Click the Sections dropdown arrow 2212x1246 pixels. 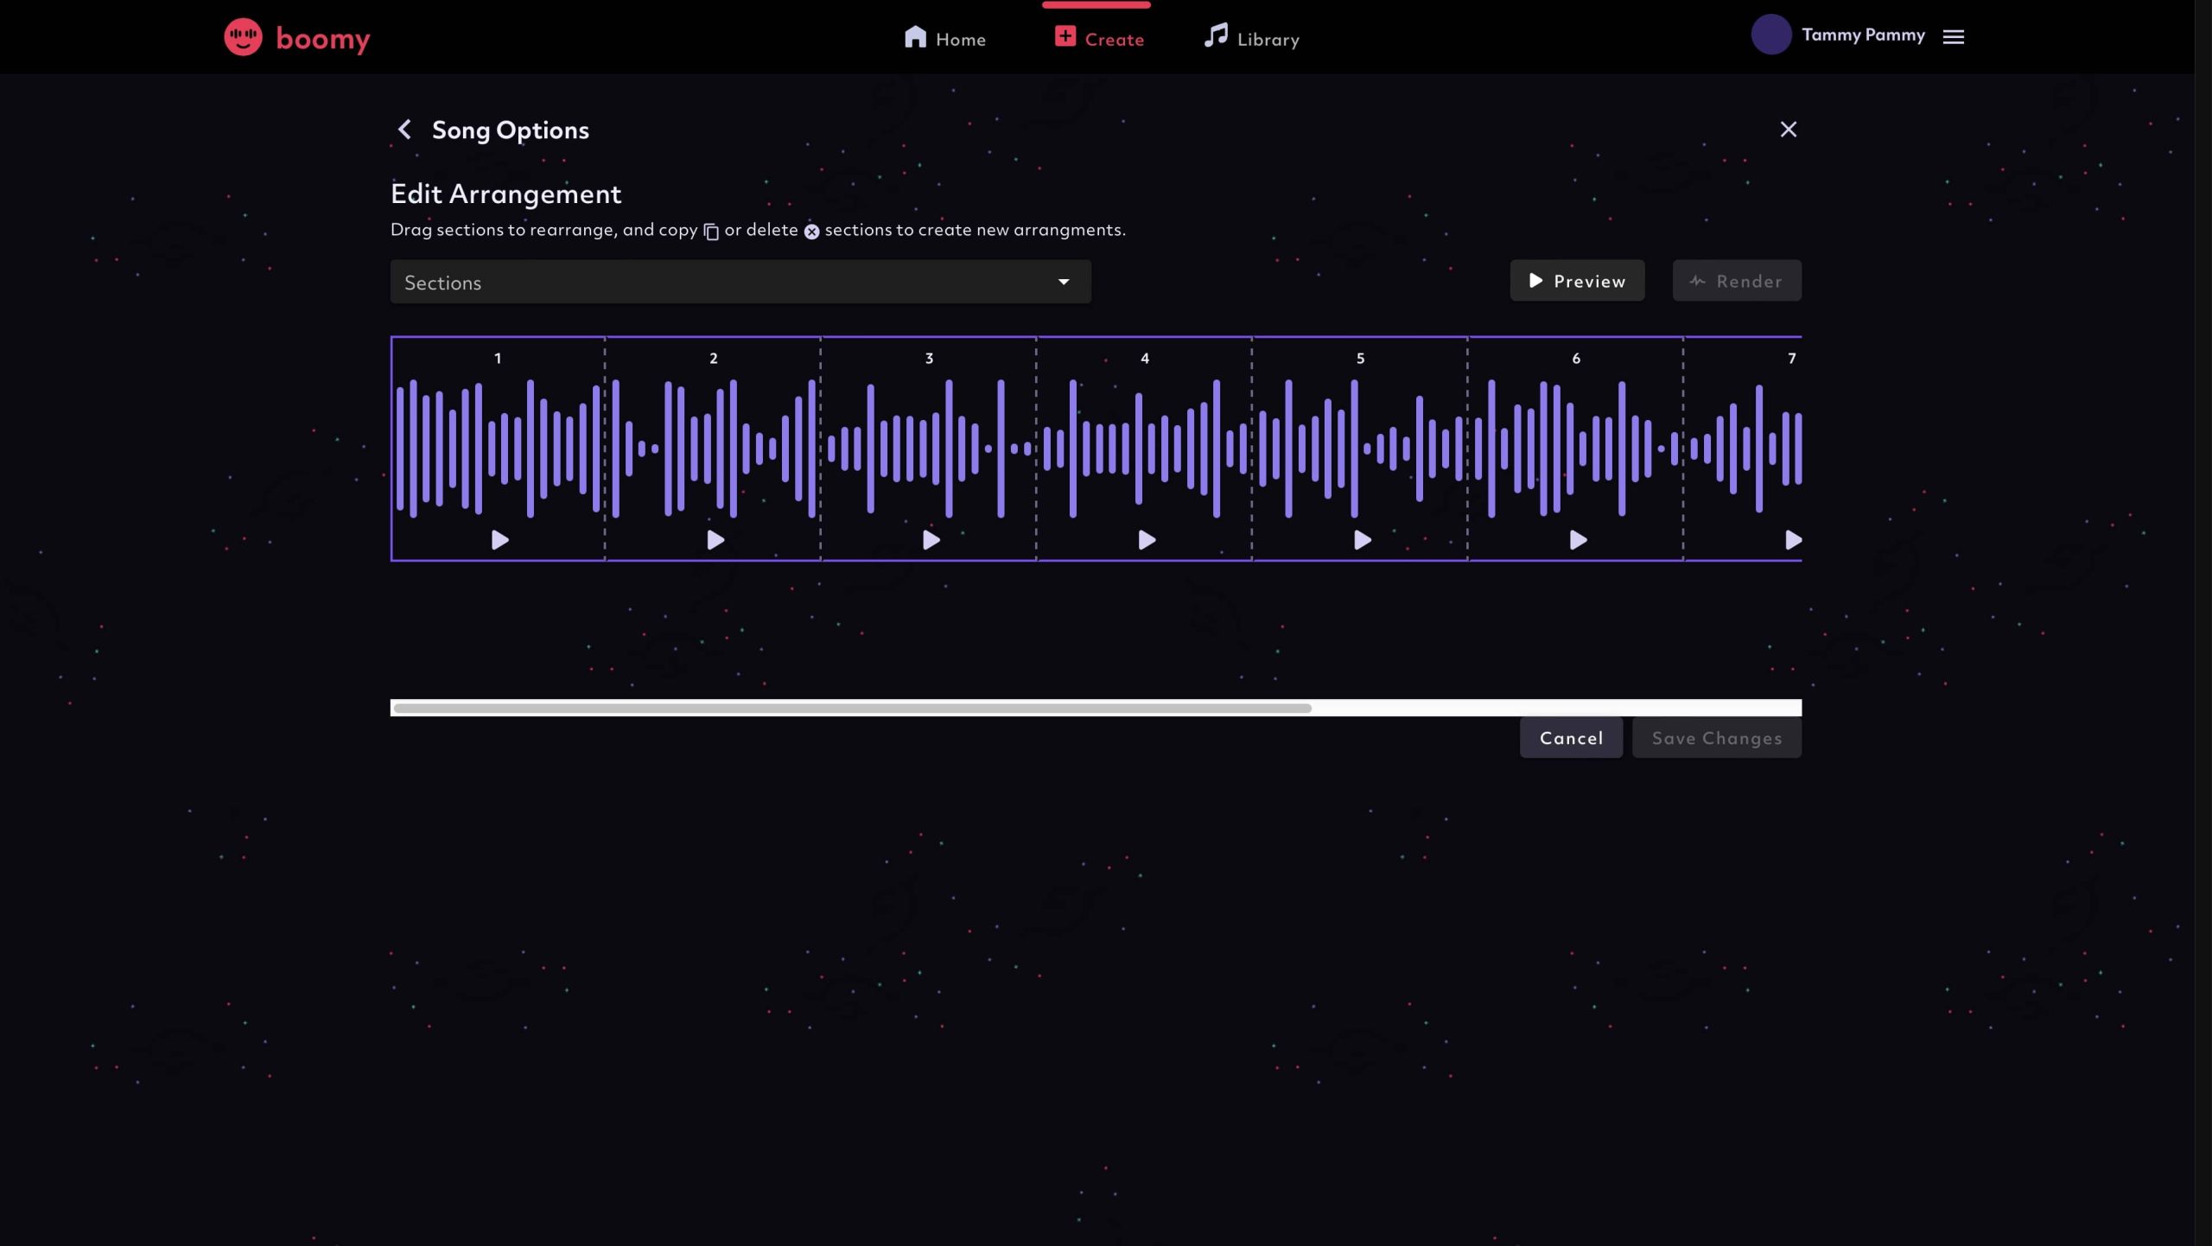pos(1064,283)
